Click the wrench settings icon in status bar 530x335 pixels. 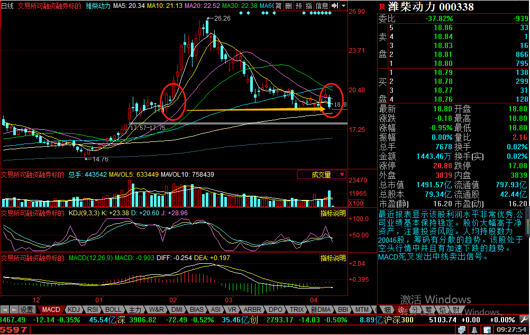(x=524, y=319)
